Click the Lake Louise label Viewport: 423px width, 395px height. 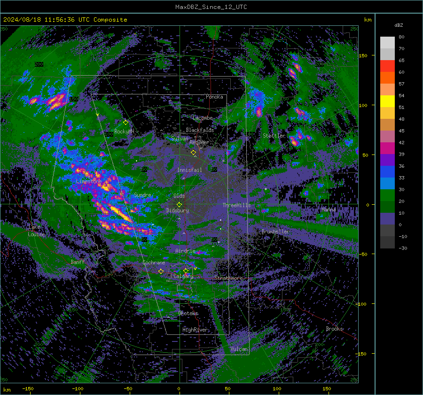[x=37, y=231]
